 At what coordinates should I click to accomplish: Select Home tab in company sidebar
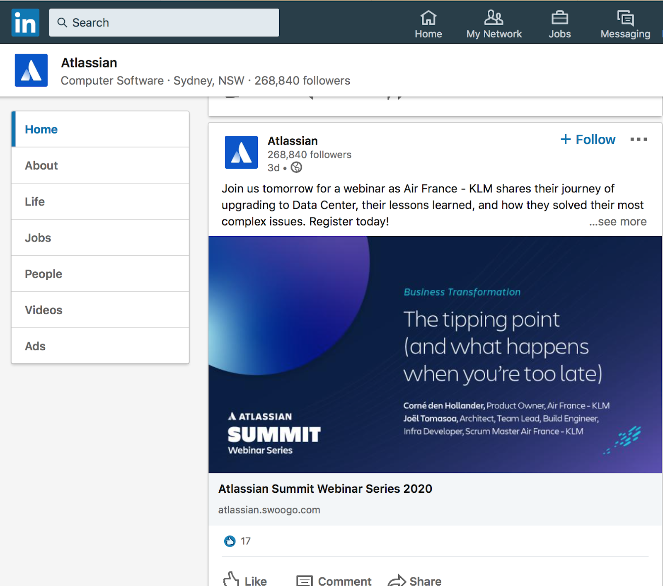click(100, 129)
